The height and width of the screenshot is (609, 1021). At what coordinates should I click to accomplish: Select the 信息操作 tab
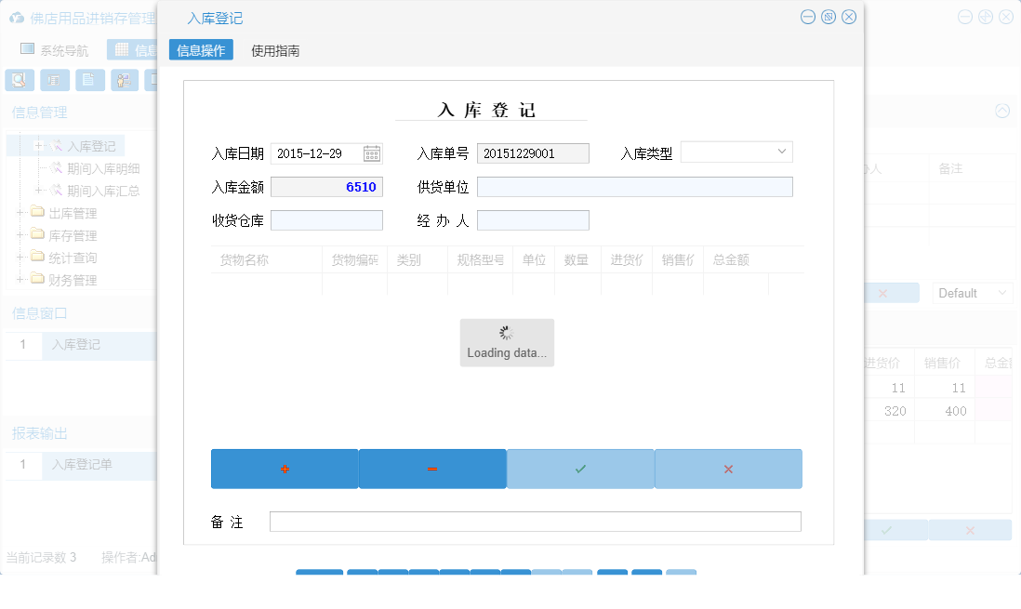coord(199,49)
